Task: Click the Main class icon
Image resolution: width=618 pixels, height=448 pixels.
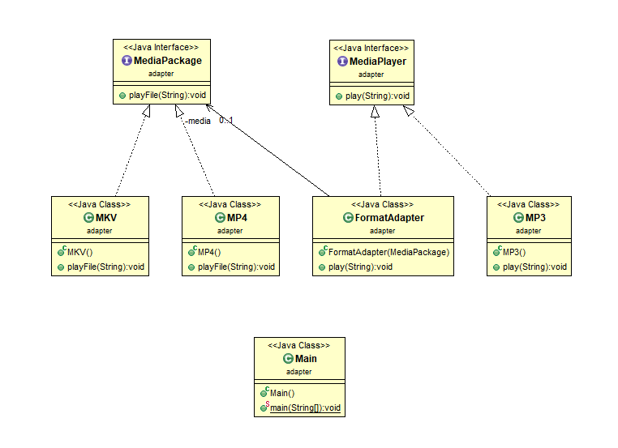Action: tap(288, 359)
